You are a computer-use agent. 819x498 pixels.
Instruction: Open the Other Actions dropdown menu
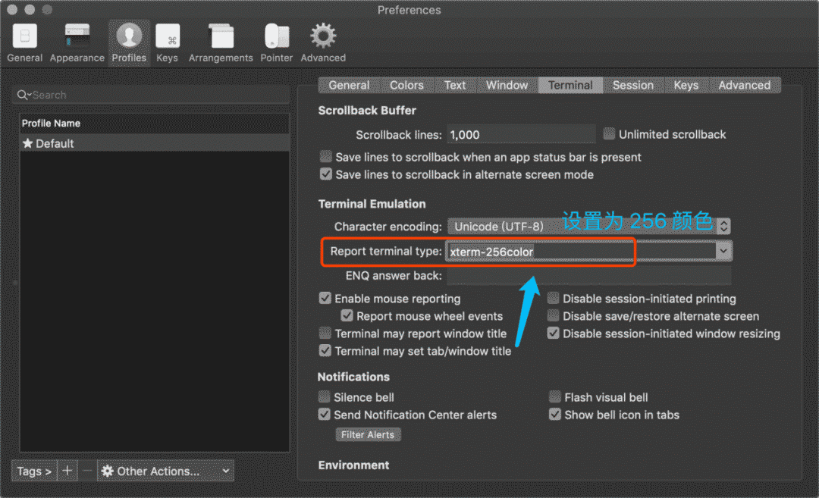coord(165,471)
